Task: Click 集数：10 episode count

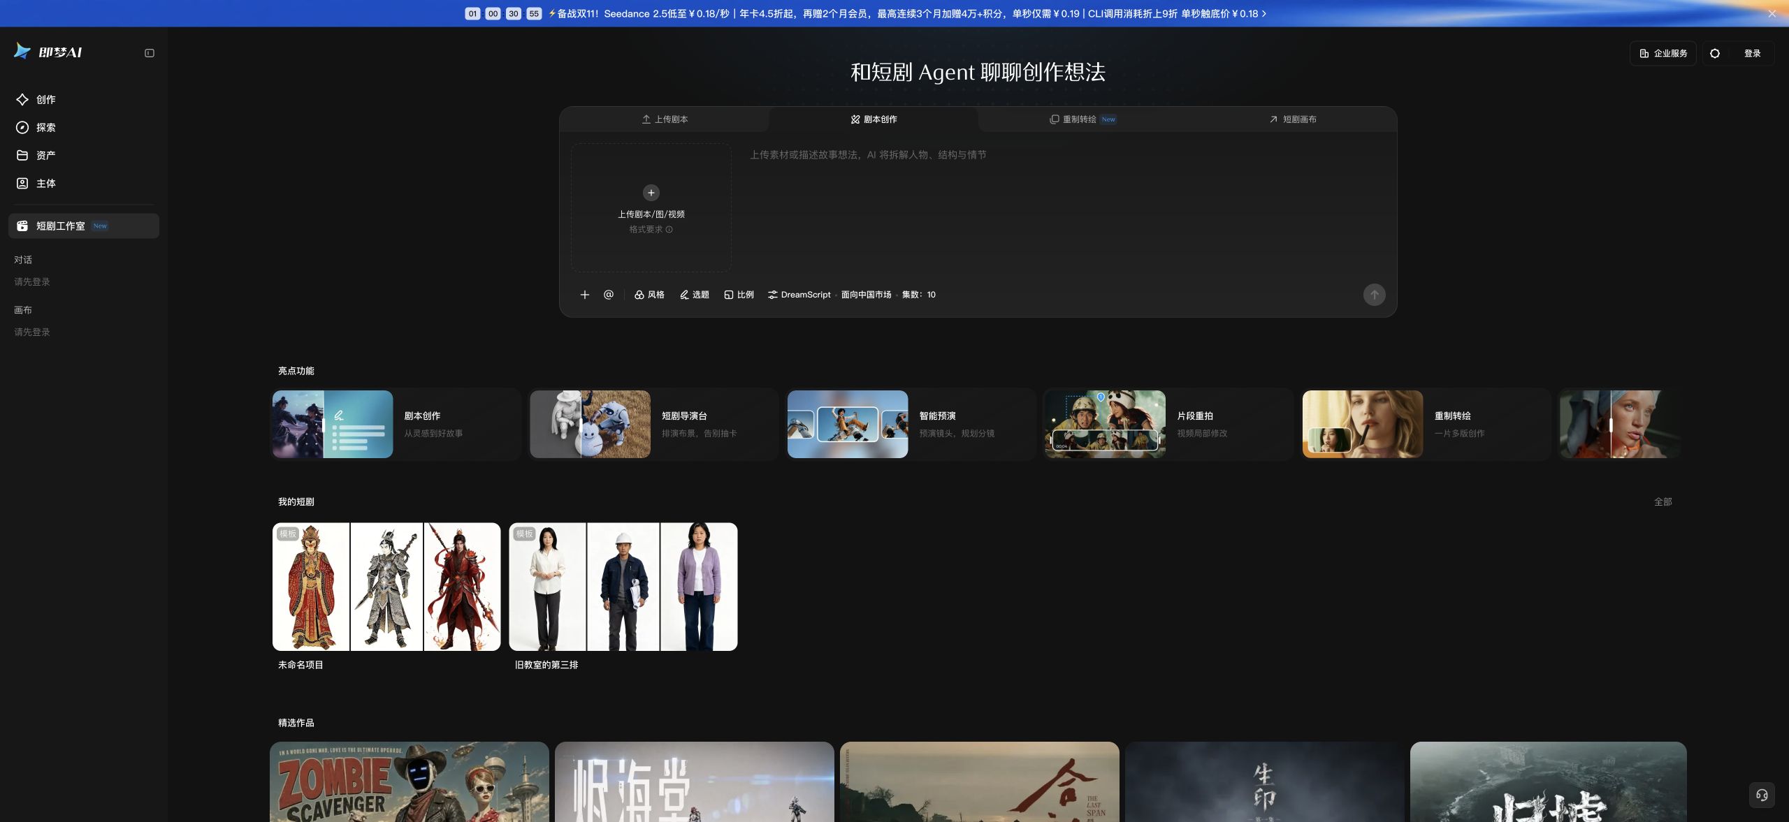Action: click(x=918, y=295)
